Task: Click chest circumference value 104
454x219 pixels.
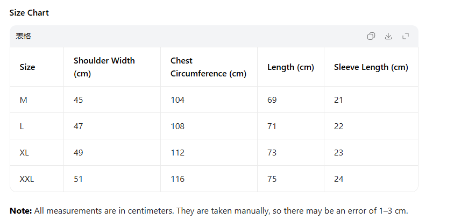Action: (x=178, y=100)
